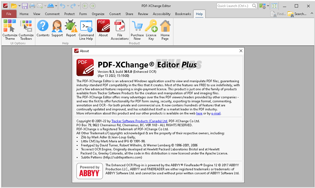Expand the UI options dropdown arrow
The width and height of the screenshot is (315, 188).
pos(268,6)
